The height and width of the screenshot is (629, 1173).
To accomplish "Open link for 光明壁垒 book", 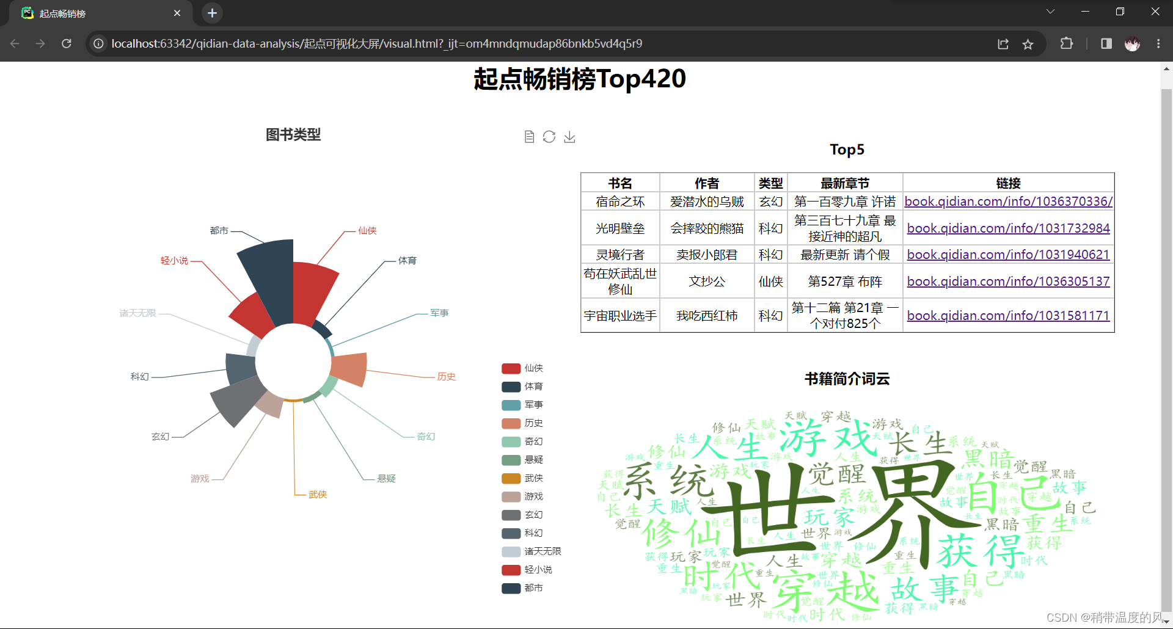I will coord(1009,228).
